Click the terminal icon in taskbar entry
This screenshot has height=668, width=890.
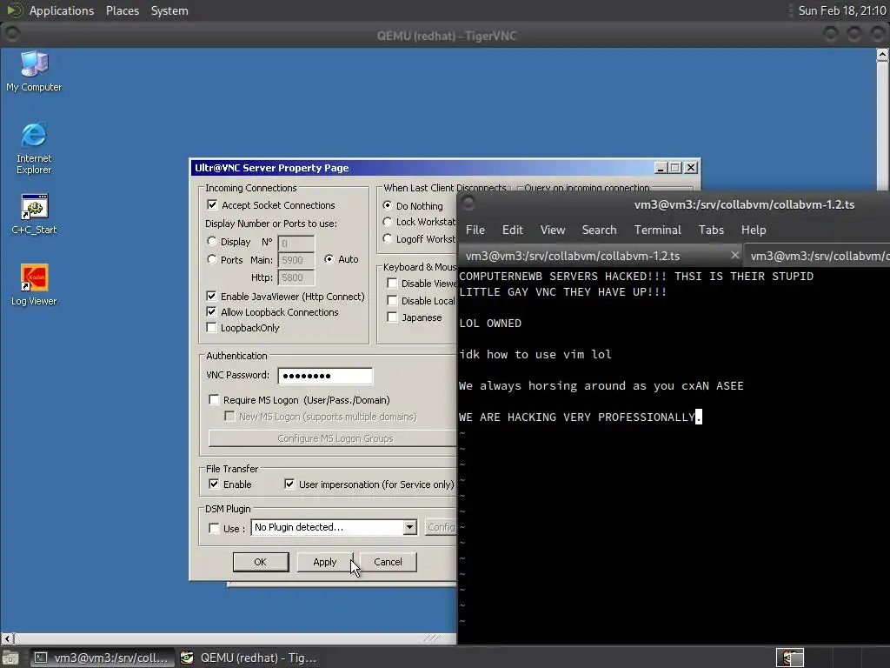pyautogui.click(x=41, y=658)
